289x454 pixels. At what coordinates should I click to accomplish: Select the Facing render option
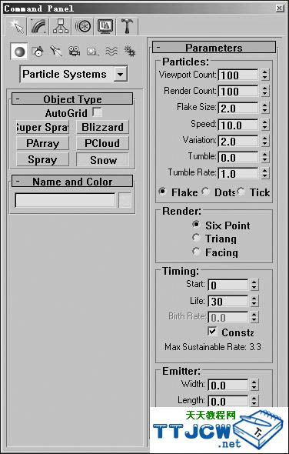pyautogui.click(x=196, y=252)
